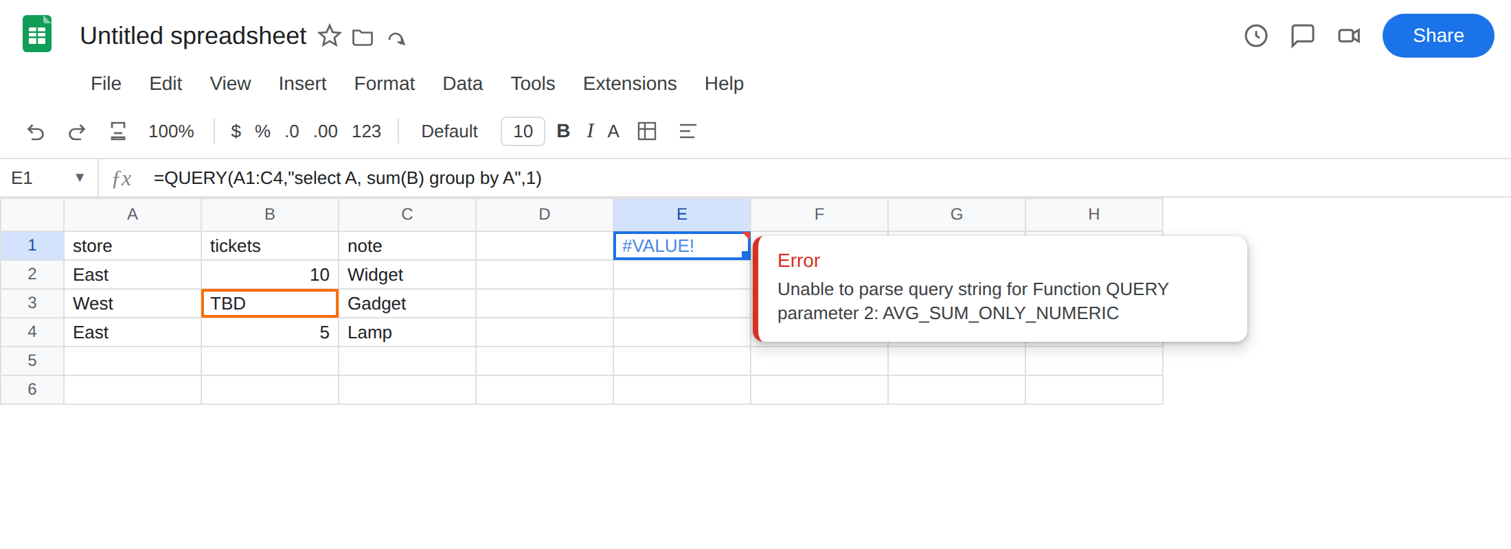Open the comments panel icon
1511x549 pixels.
(1303, 36)
